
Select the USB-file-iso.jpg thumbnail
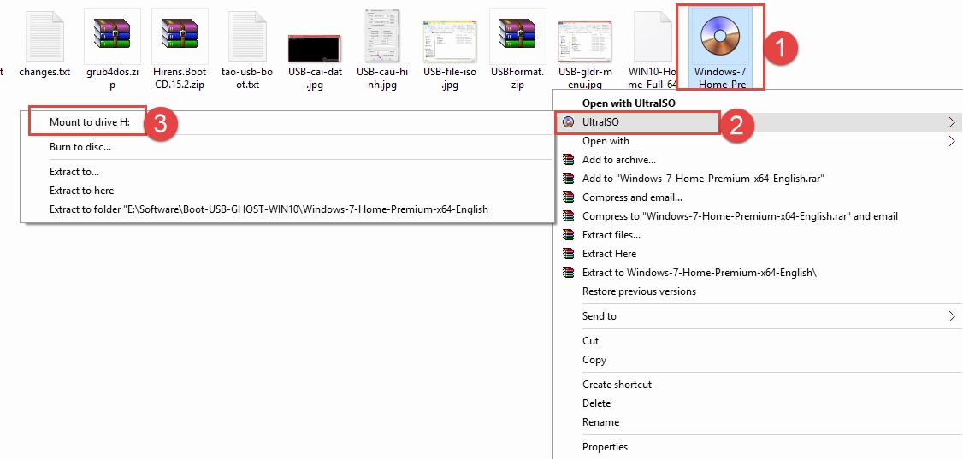point(450,39)
